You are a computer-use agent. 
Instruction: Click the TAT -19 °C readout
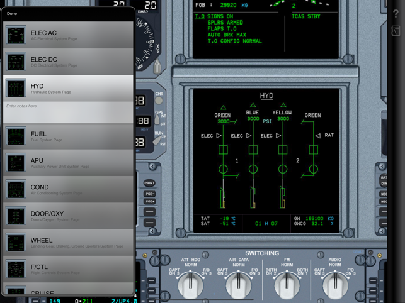(x=218, y=218)
